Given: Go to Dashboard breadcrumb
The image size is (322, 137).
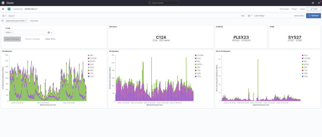Looking at the screenshot, I should pos(18,9).
